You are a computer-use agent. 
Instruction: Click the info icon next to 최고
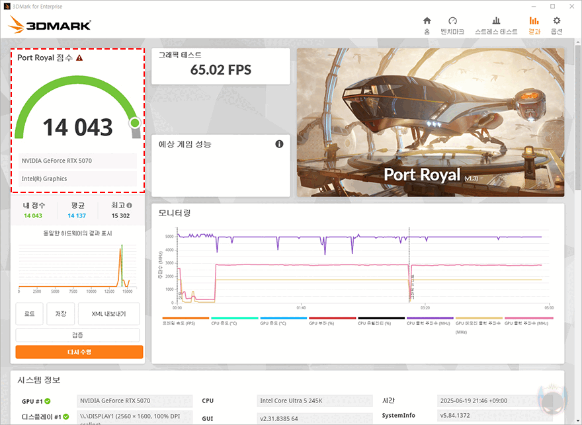pos(129,205)
